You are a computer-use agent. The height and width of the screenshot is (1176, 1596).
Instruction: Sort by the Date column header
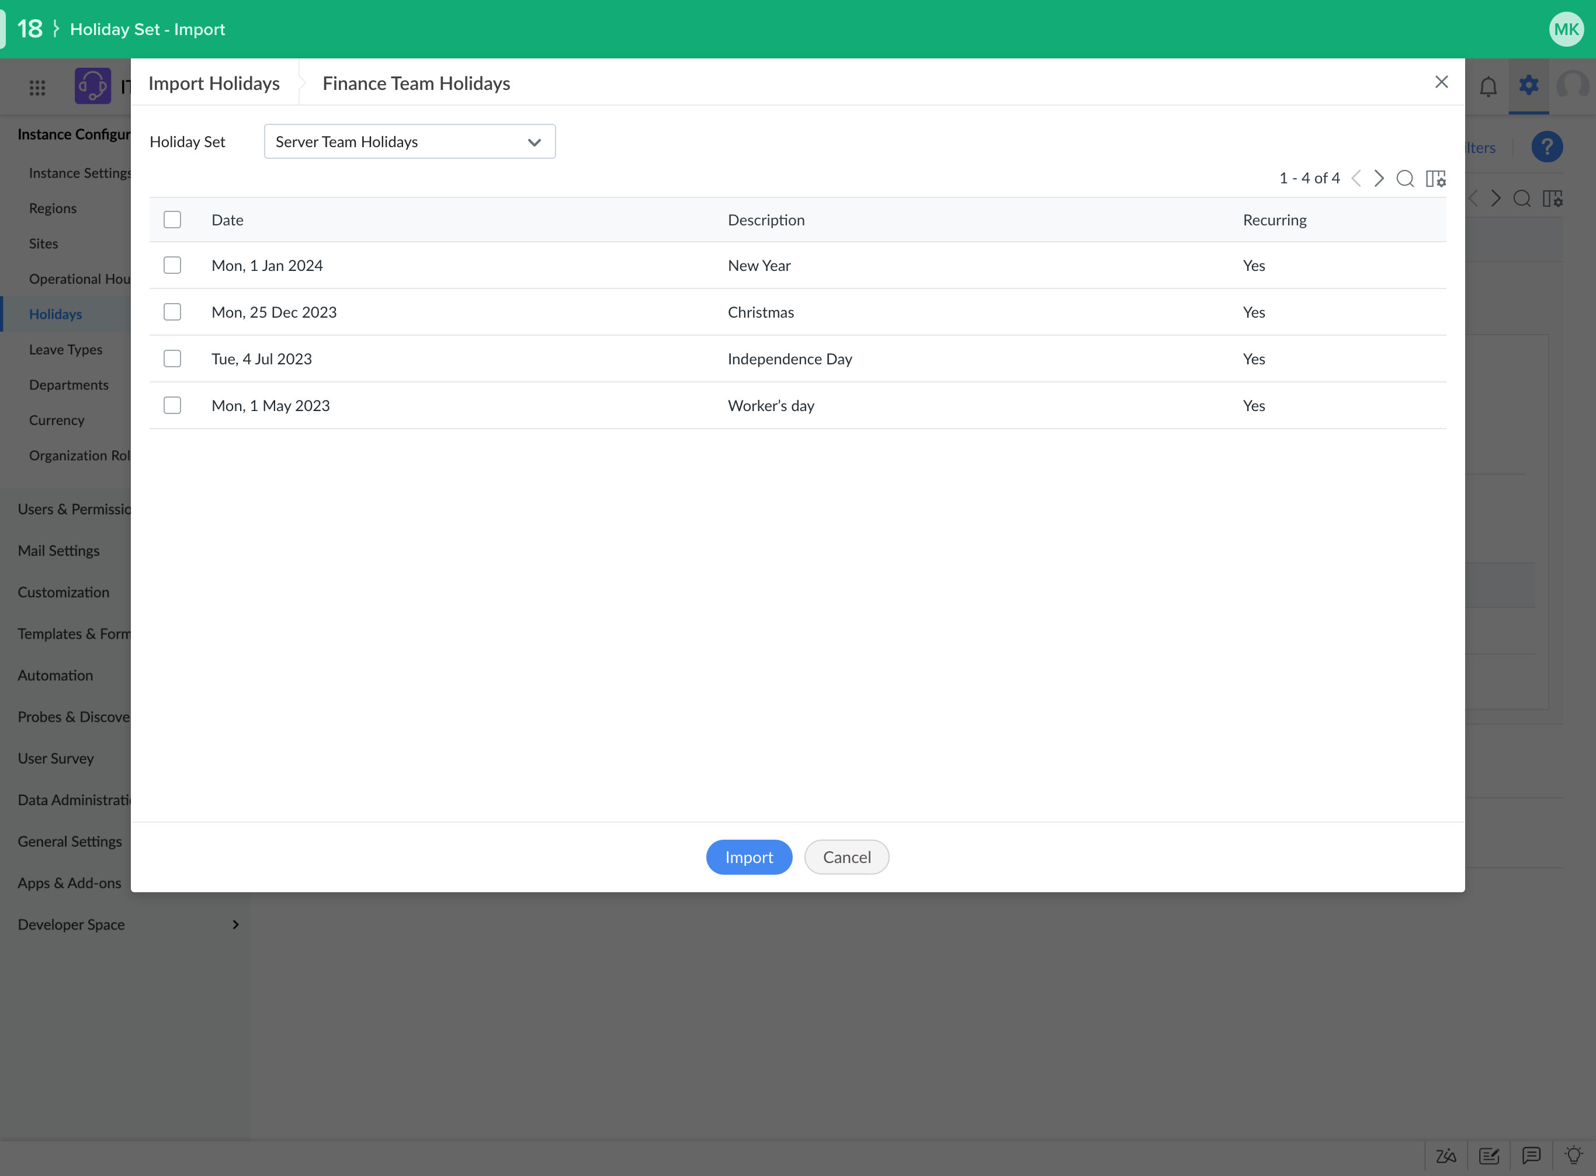click(x=227, y=220)
